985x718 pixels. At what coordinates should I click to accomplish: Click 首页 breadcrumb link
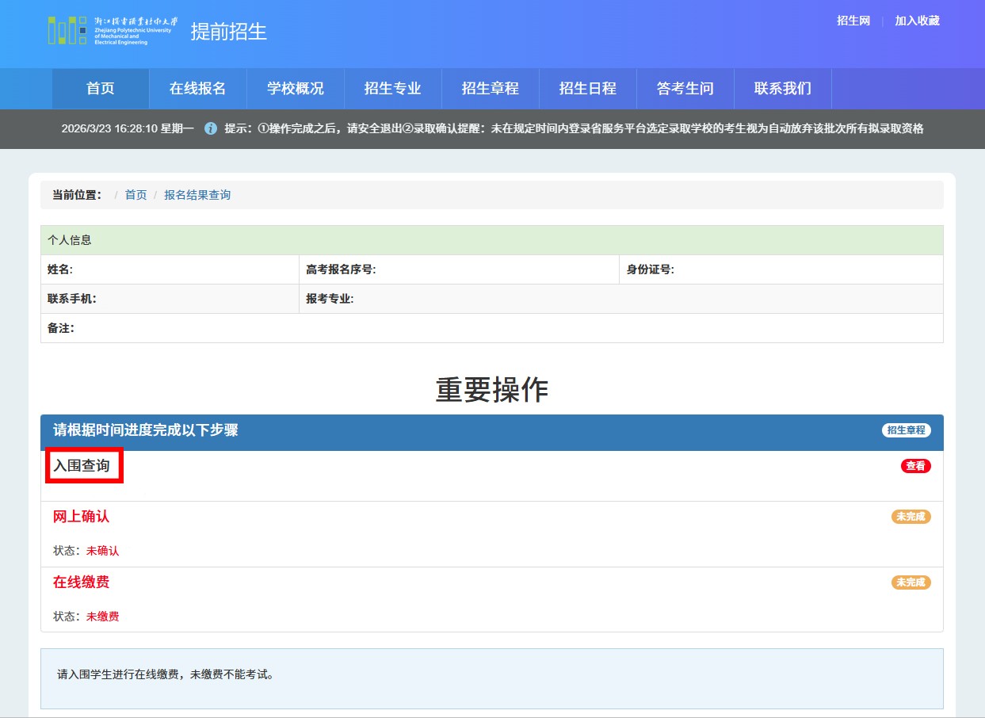[x=136, y=195]
